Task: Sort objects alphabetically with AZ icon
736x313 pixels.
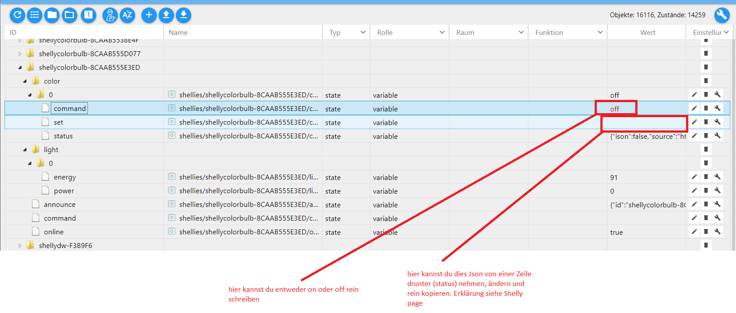Action: pyautogui.click(x=127, y=15)
